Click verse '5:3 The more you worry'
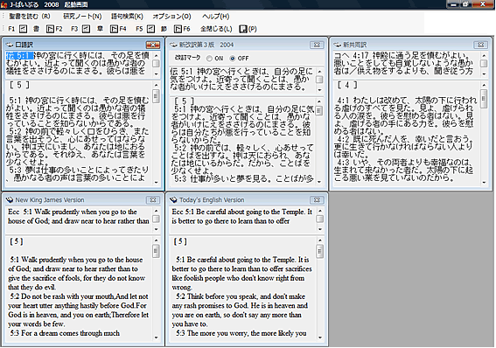 (241, 333)
